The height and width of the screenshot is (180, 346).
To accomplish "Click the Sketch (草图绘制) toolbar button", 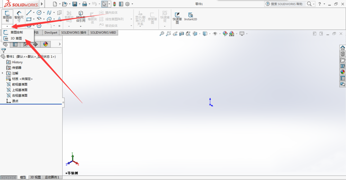I will click(7, 17).
